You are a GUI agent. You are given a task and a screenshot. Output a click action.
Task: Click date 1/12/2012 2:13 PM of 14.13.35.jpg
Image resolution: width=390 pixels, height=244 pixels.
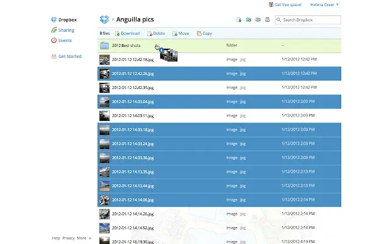[x=298, y=171]
